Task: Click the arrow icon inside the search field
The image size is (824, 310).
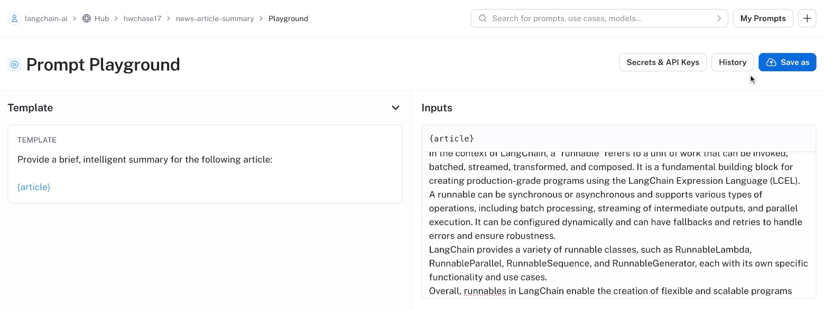Action: click(x=719, y=18)
